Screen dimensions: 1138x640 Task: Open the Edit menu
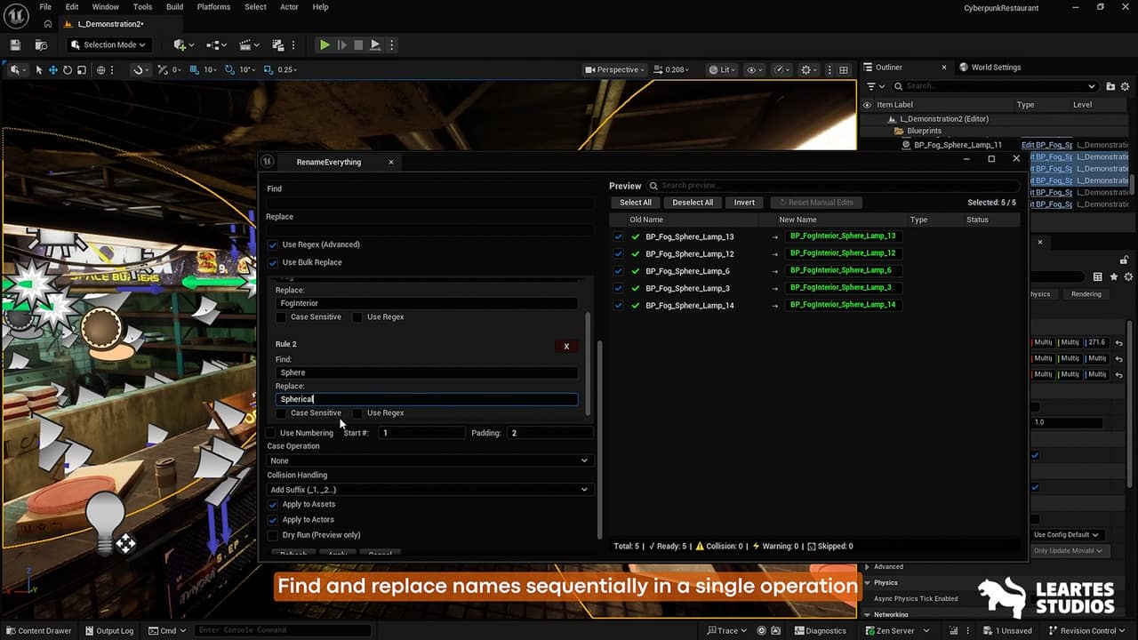point(71,6)
